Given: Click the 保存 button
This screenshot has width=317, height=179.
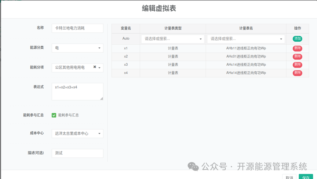Looking at the screenshot, I should tap(306, 177).
